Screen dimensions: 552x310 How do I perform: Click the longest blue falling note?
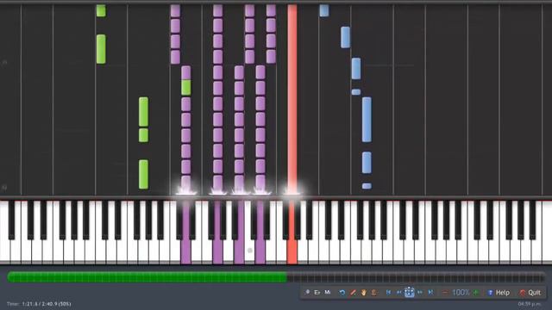[x=367, y=120]
